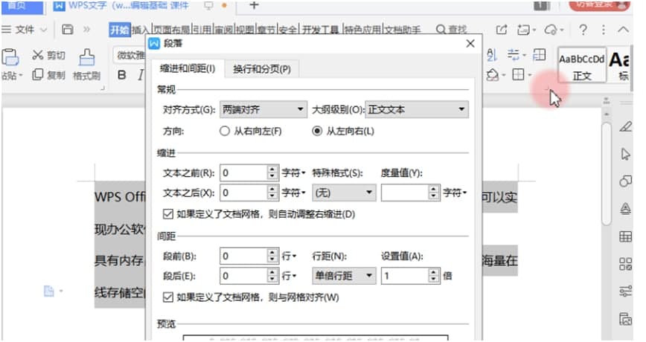The width and height of the screenshot is (646, 342).
Task: Toggle Bold formatting button B
Action: (x=122, y=75)
